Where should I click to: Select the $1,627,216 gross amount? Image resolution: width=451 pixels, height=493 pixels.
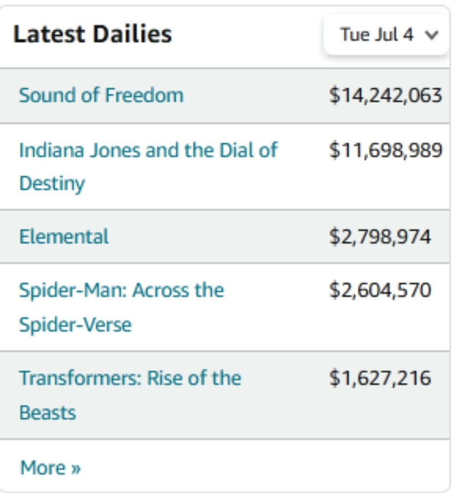(x=380, y=378)
